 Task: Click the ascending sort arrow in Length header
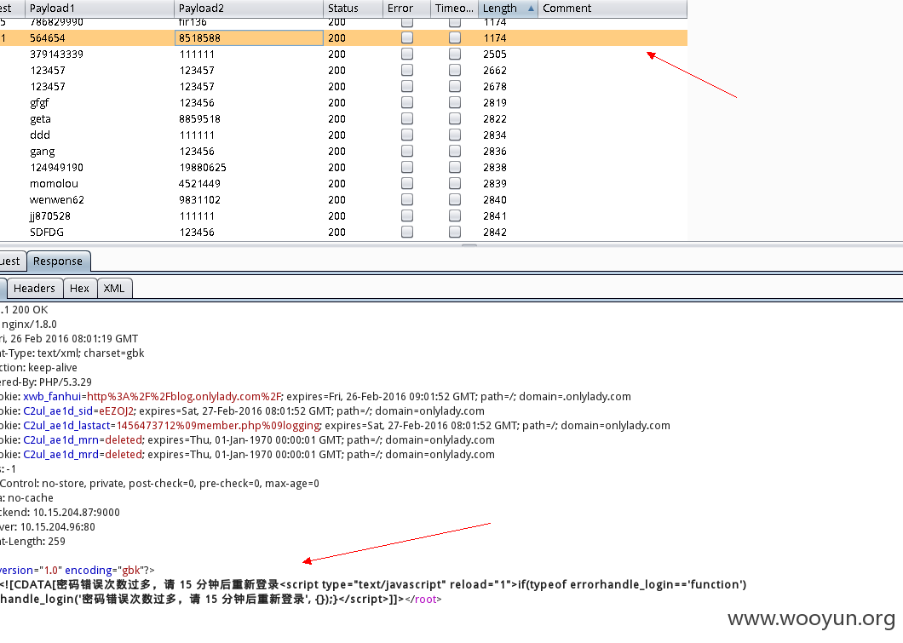click(x=531, y=8)
